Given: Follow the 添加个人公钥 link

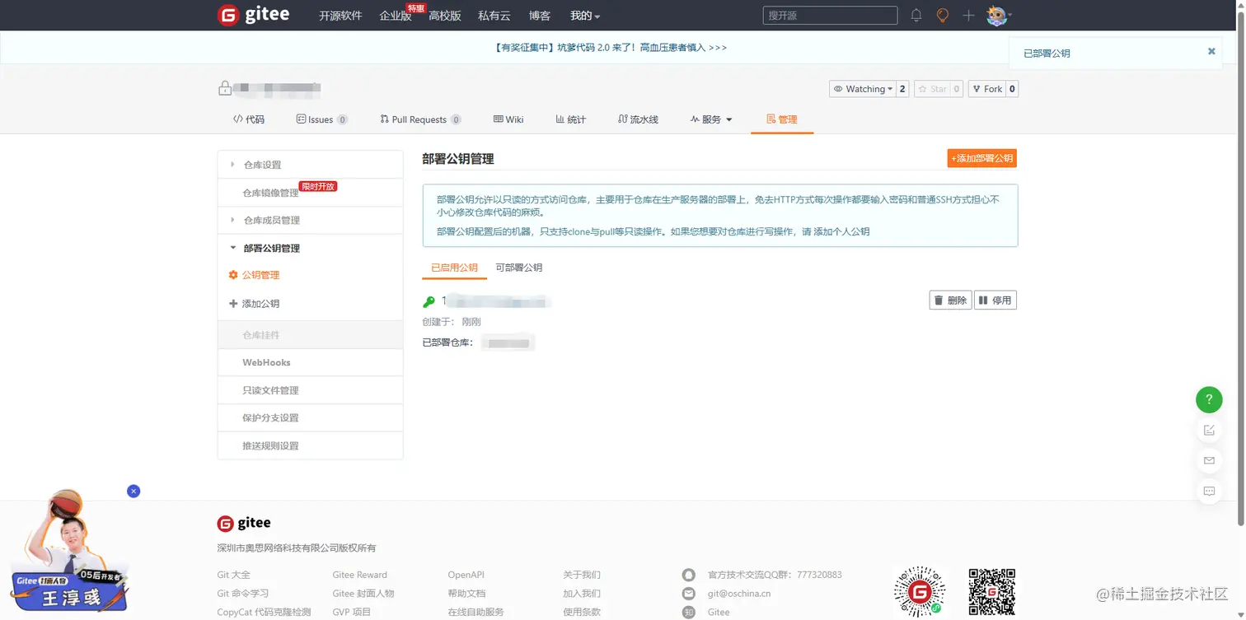Looking at the screenshot, I should (841, 231).
